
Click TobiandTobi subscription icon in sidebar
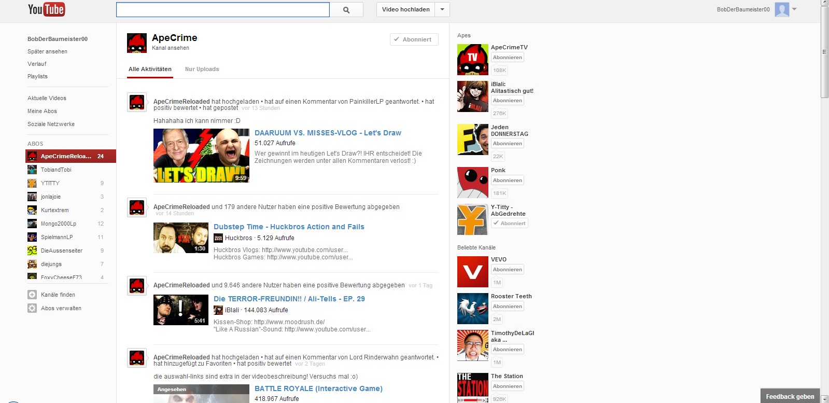pyautogui.click(x=32, y=170)
